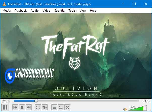Open the Help menu
152x112 pixels.
(x=93, y=11)
